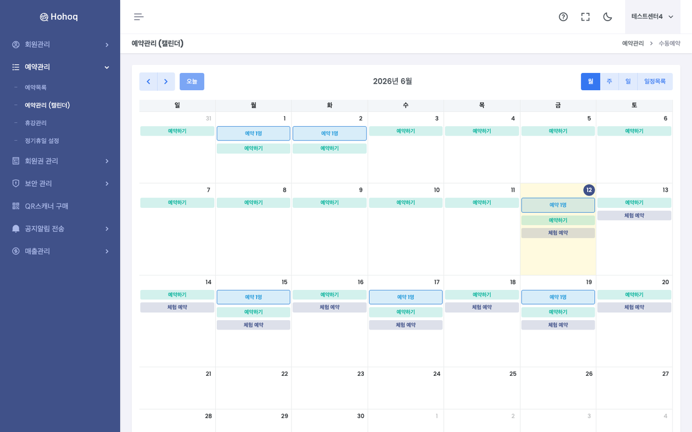
Task: Click 체험 예약 on June 12
Action: 558,233
